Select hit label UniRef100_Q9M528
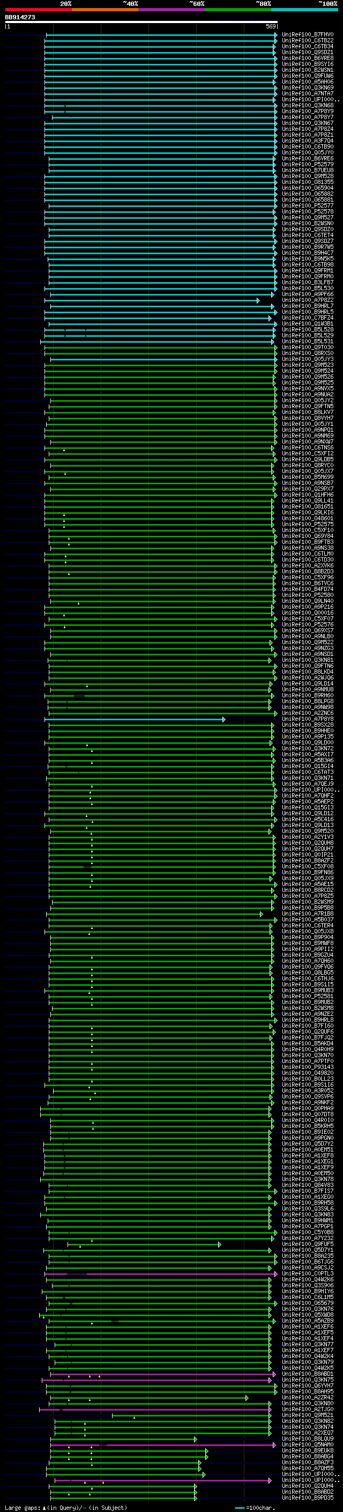 (308, 176)
